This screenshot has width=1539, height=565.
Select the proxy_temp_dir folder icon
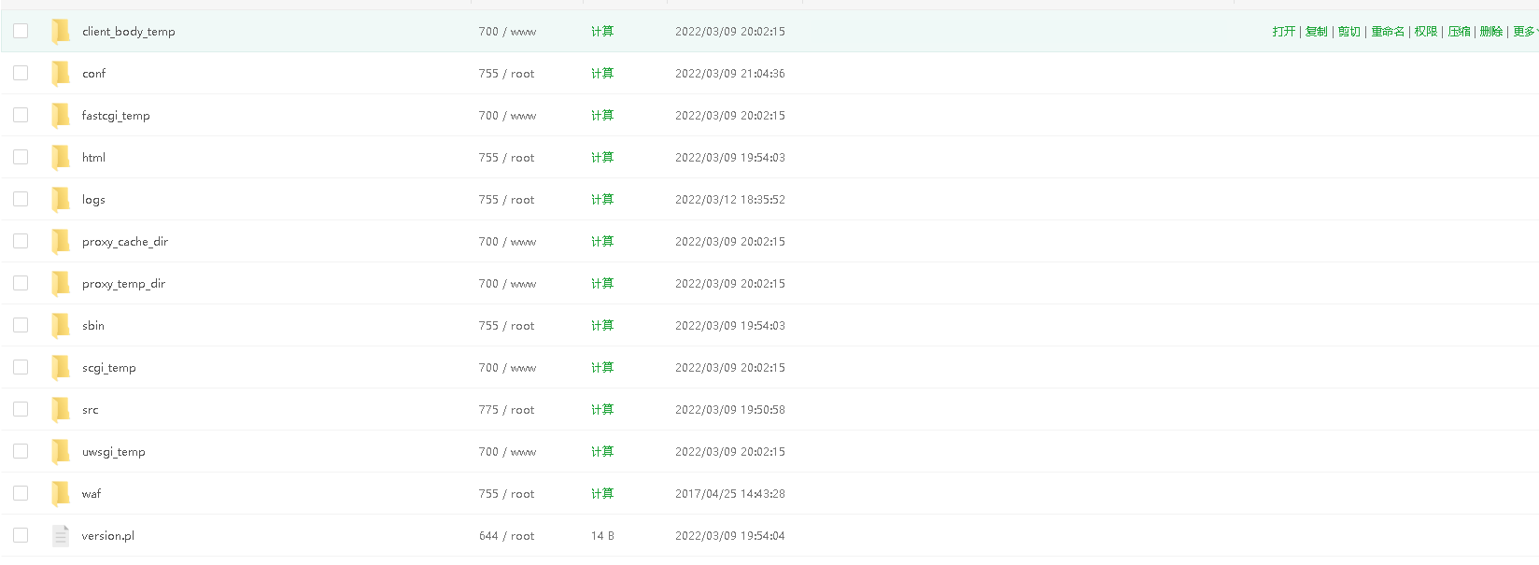[x=61, y=283]
